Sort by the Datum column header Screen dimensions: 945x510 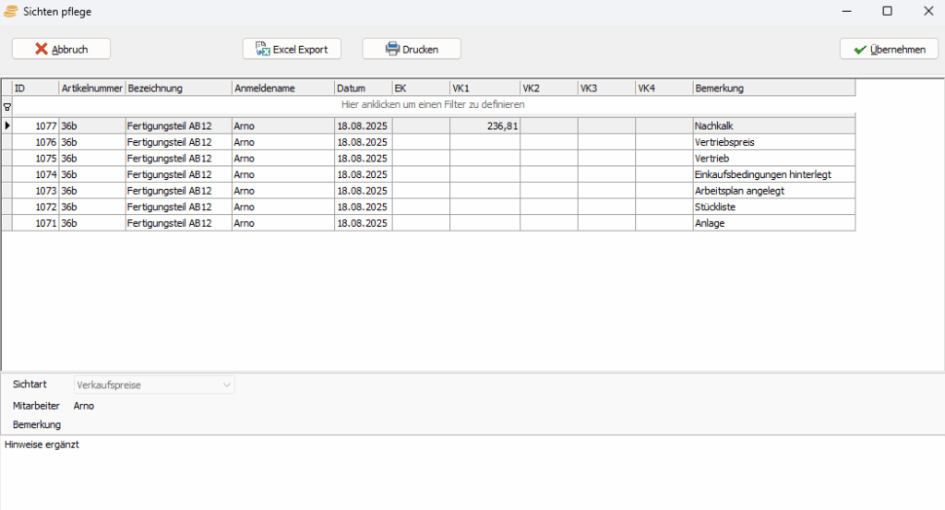point(362,88)
